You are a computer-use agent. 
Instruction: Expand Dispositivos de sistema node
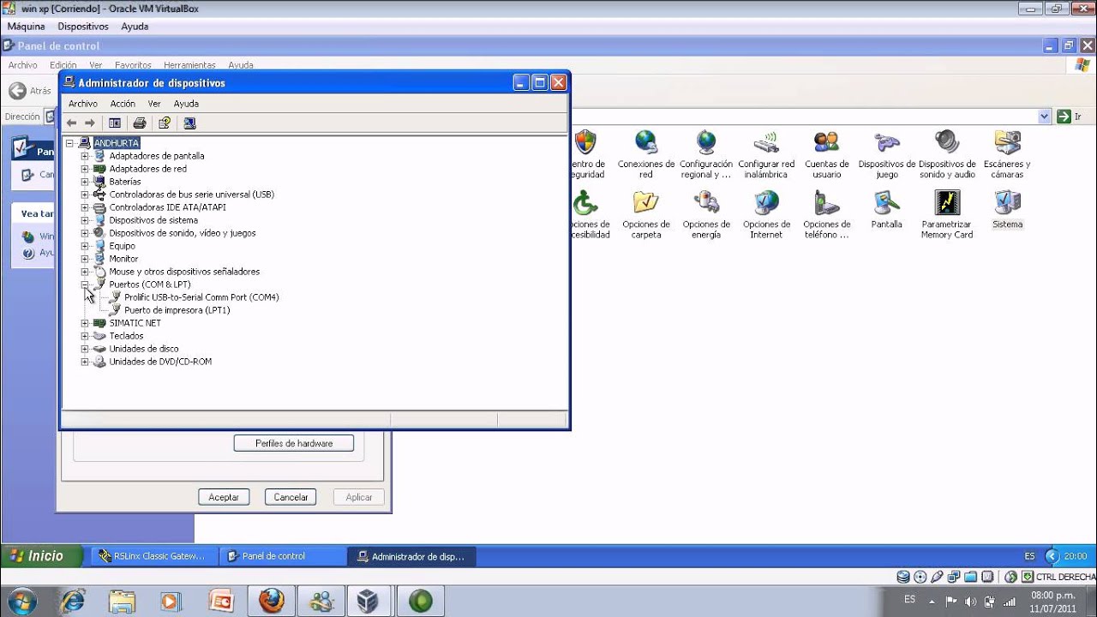[x=85, y=220]
